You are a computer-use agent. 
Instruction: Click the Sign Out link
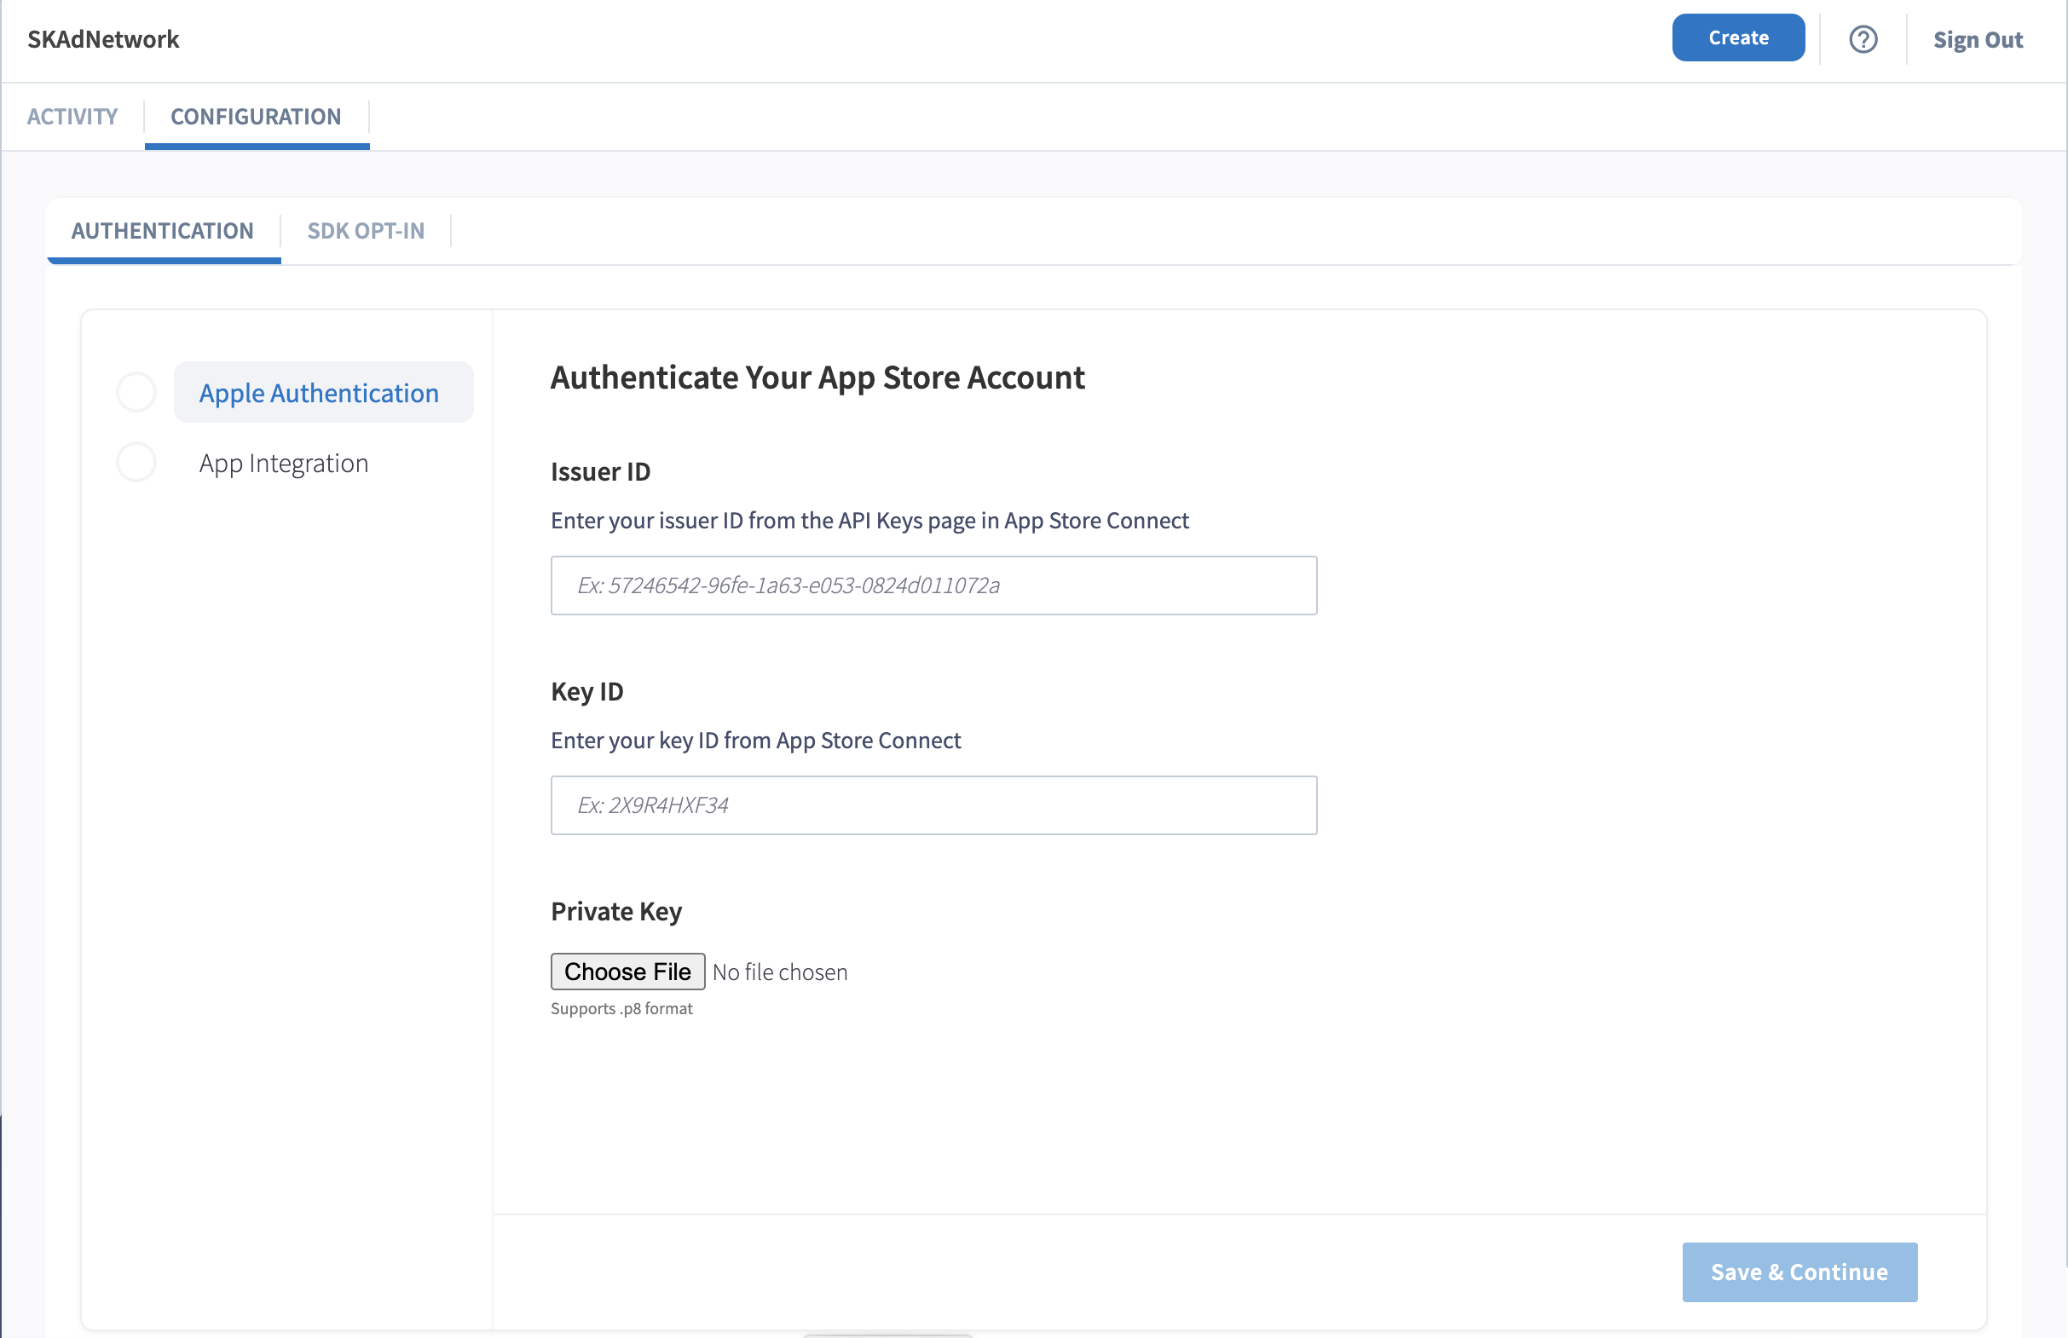(1977, 40)
